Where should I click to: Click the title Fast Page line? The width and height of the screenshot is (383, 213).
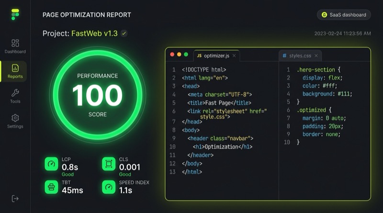point(219,103)
